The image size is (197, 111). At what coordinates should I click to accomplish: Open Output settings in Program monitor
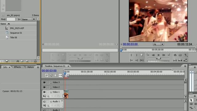185,55
